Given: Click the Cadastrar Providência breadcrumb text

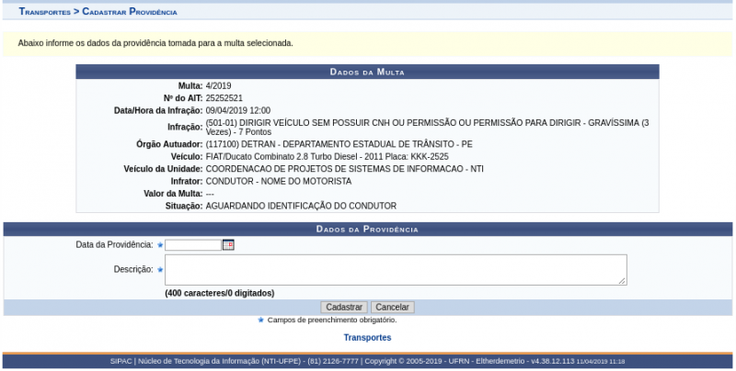Looking at the screenshot, I should click(130, 12).
